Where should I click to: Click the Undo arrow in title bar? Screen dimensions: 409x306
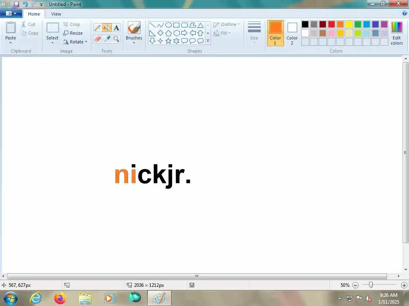25,4
